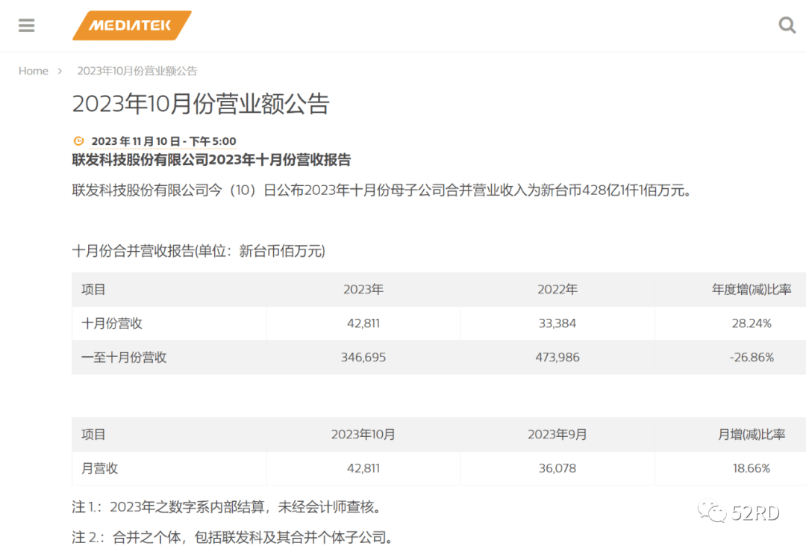
Task: Click the 18.66% monthly growth cell
Action: click(x=752, y=468)
